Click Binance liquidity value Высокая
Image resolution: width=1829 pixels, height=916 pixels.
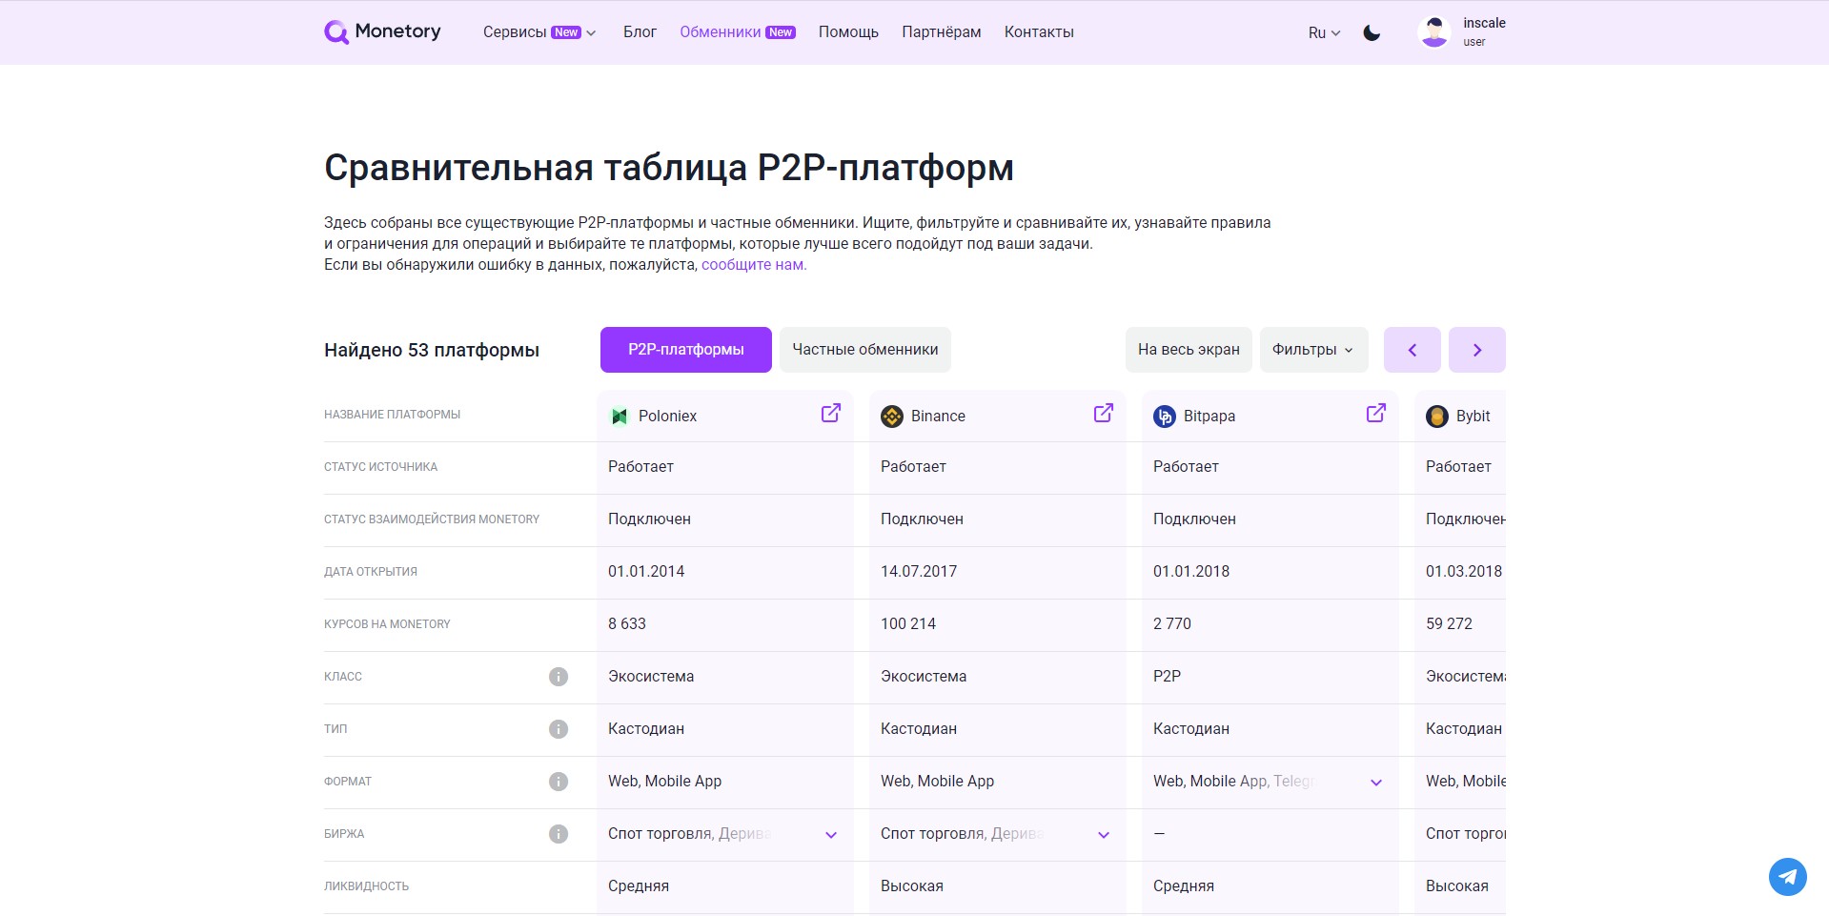[912, 886]
